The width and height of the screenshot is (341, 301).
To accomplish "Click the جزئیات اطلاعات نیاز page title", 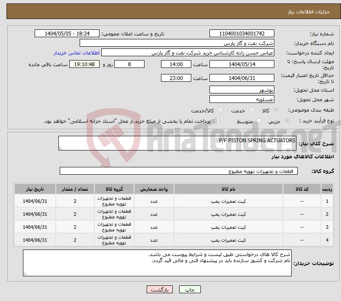I will pyautogui.click(x=309, y=12).
